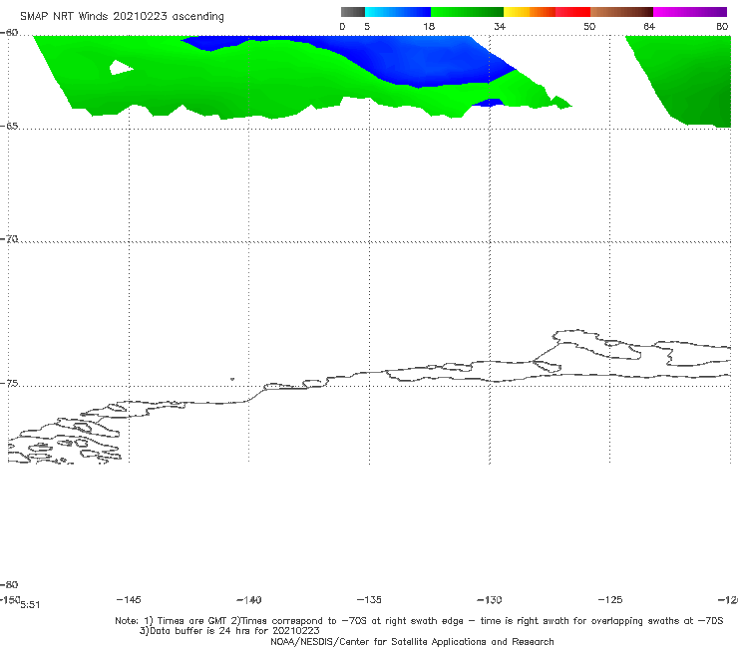Screen dimensions: 738x648
Task: Click the longitude label -135
Action: pos(369,599)
